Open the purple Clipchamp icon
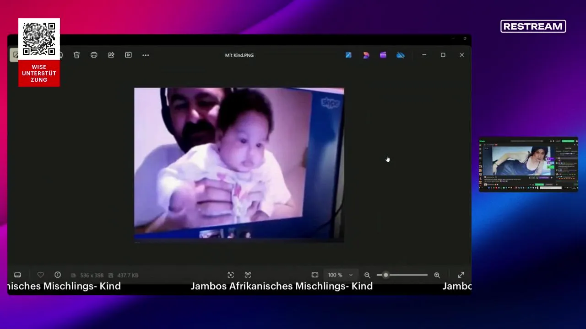Screen dimensions: 586x329 [x=383, y=55]
